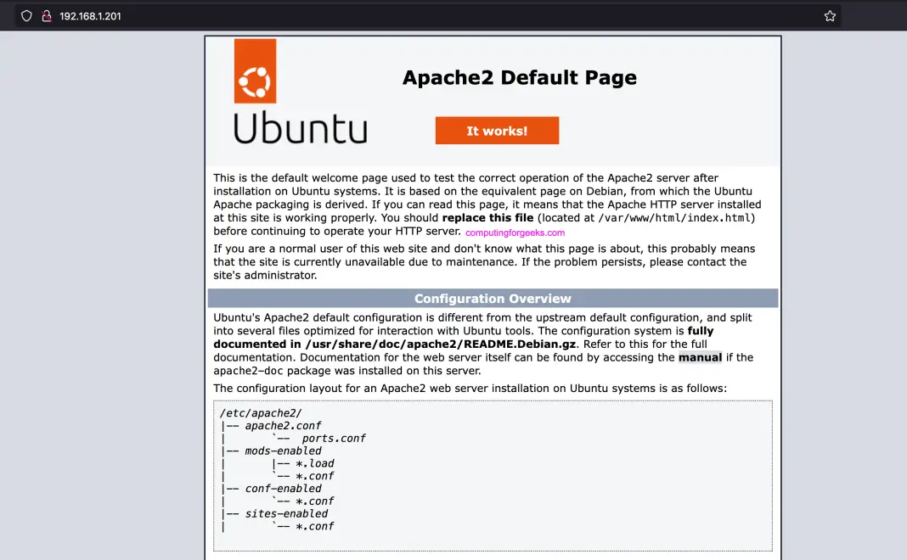The height and width of the screenshot is (560, 907).
Task: Select the ports.conf line in the configuration
Action: pyautogui.click(x=335, y=438)
